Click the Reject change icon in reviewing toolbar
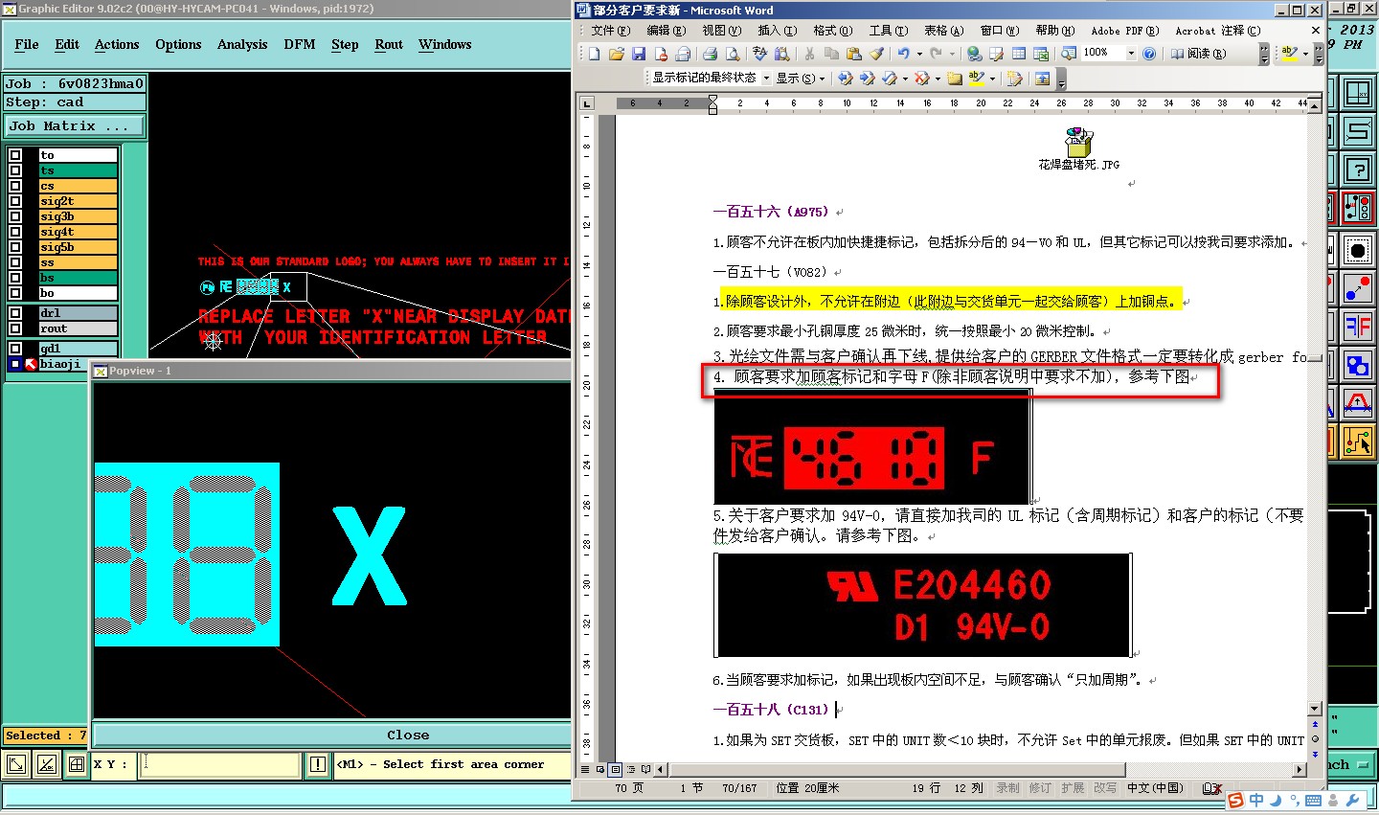The image size is (1379, 815). [921, 78]
